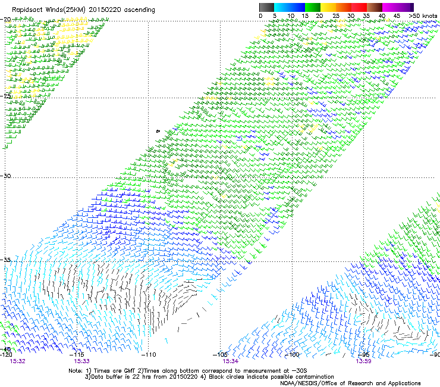Viewport: 440px width, 387px height.
Task: Click the longitude label -110
Action: [149, 355]
